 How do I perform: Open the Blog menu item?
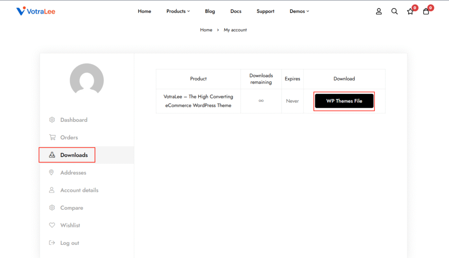210,11
